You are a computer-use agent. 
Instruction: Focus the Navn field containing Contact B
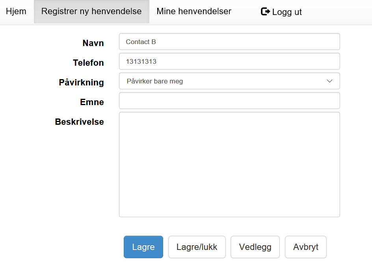[x=229, y=42]
